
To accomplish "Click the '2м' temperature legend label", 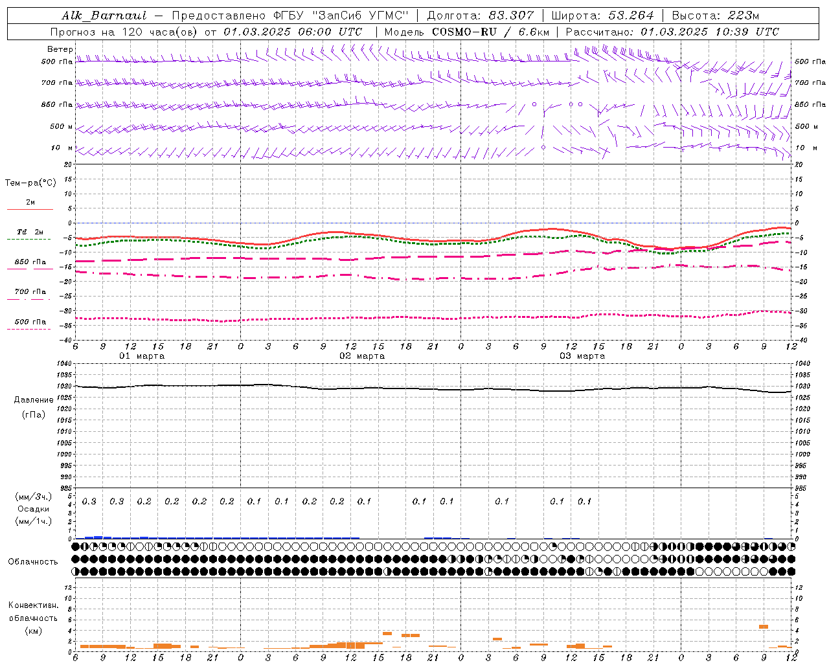I will [x=30, y=202].
